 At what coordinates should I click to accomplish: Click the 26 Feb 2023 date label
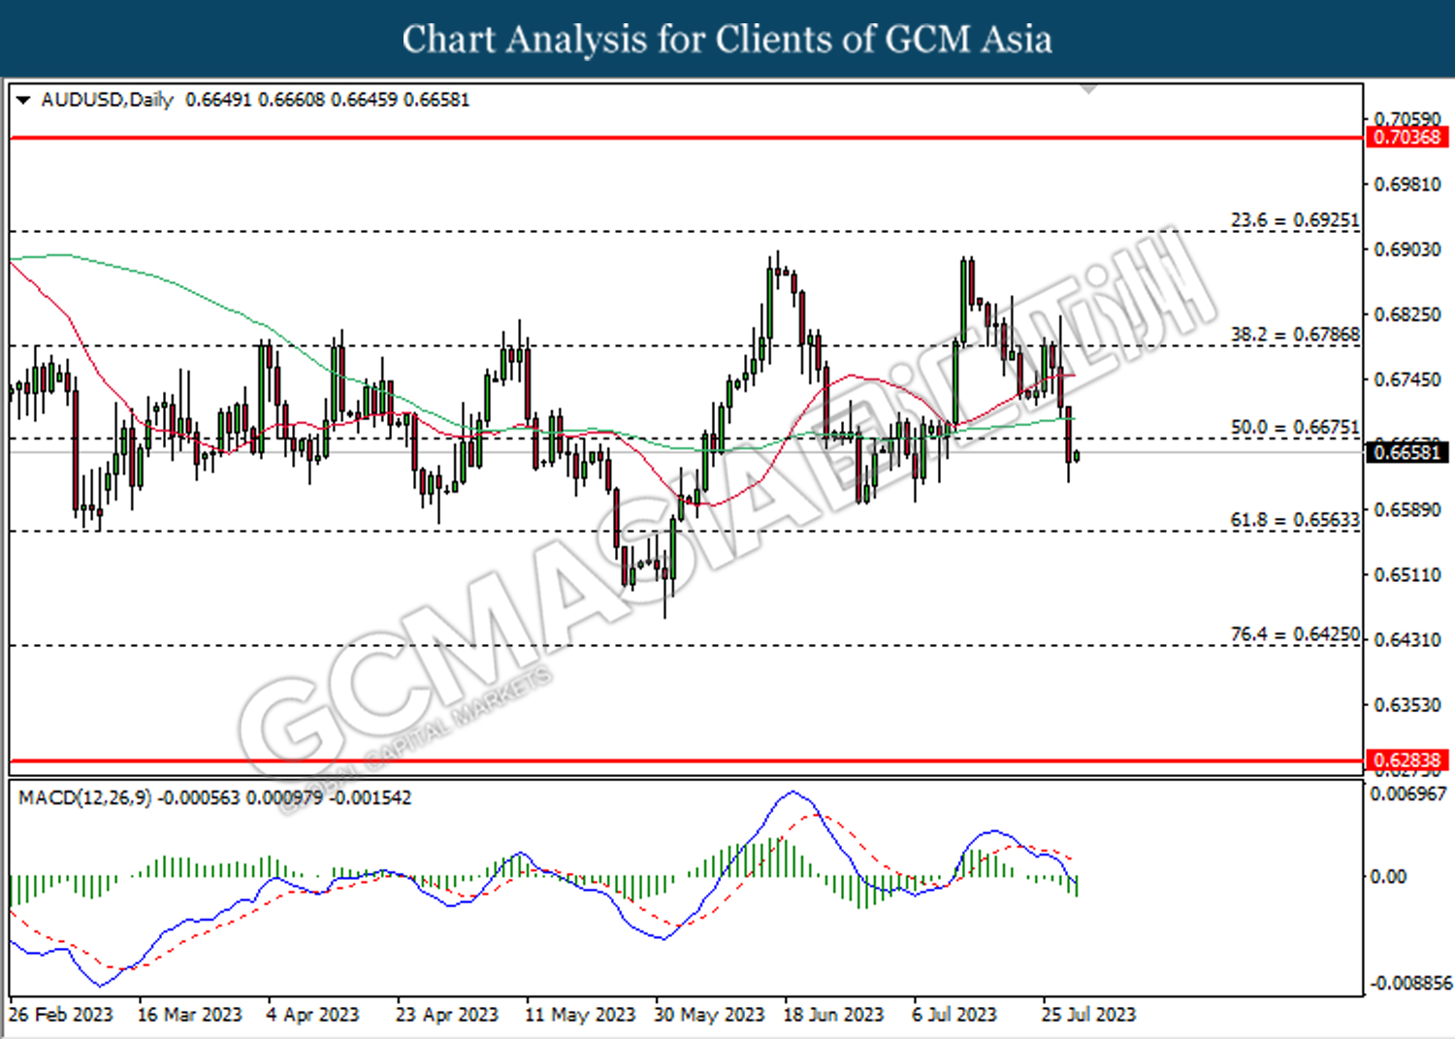(x=60, y=1015)
